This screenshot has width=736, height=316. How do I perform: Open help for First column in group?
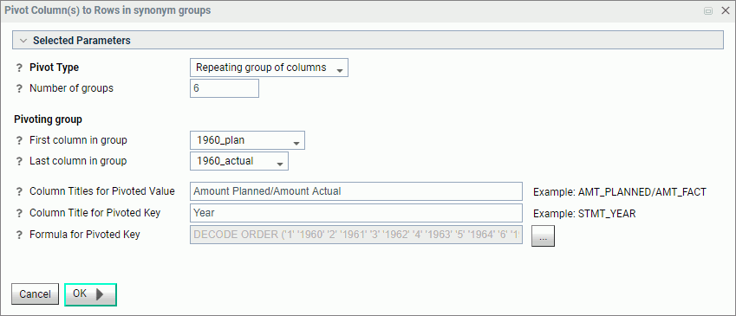point(19,140)
